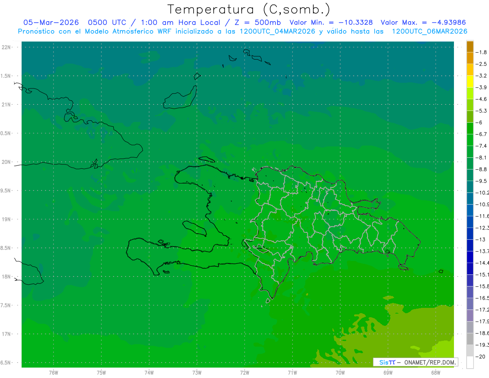Pick the white swatch below -20

[470, 362]
